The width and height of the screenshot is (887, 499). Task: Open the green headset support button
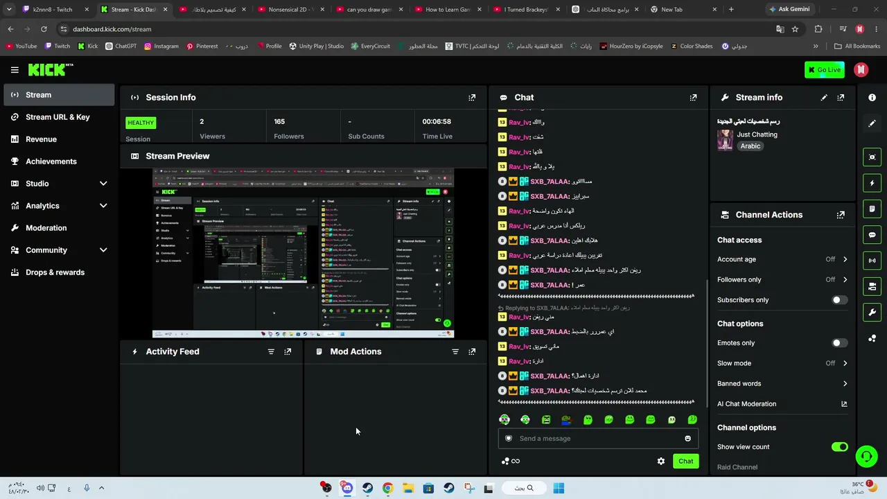point(866,456)
